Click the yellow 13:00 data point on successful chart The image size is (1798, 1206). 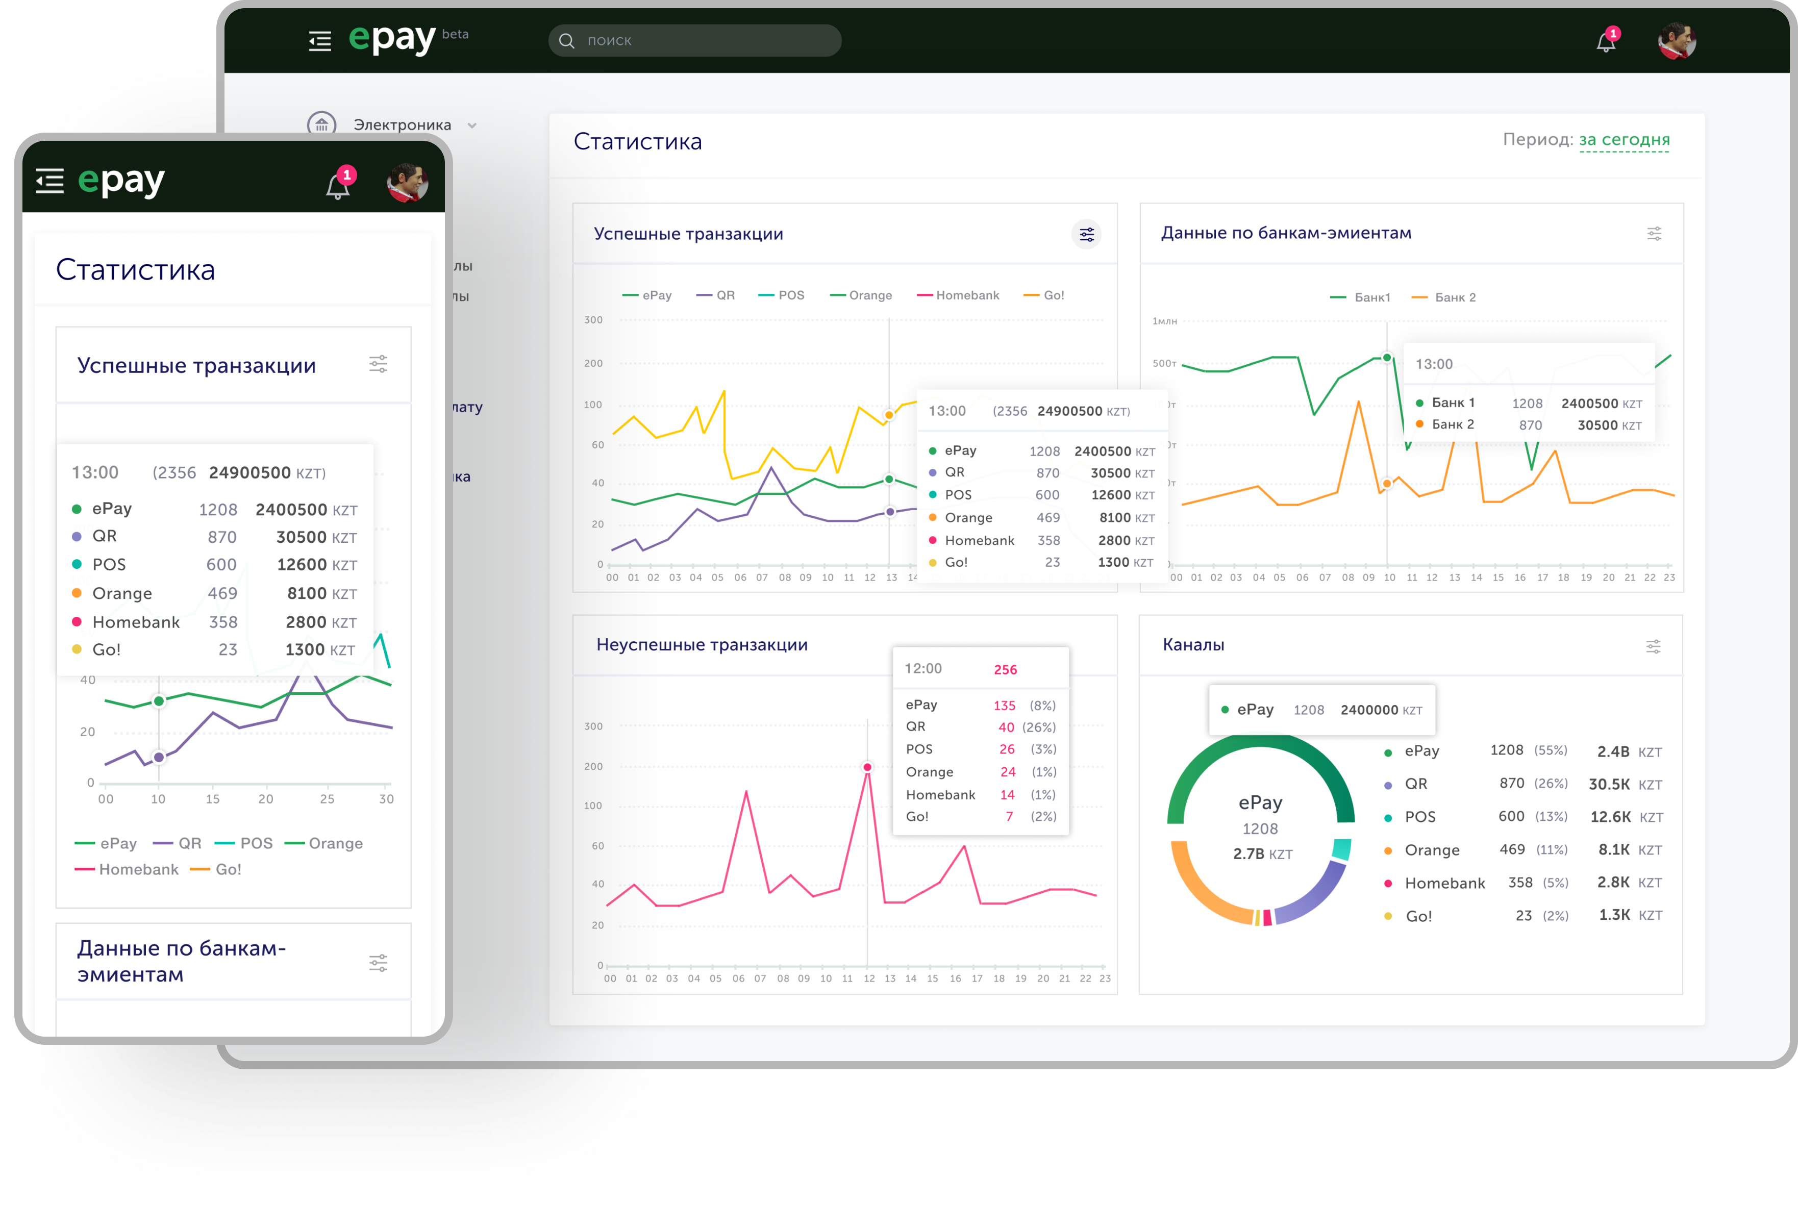click(x=889, y=415)
